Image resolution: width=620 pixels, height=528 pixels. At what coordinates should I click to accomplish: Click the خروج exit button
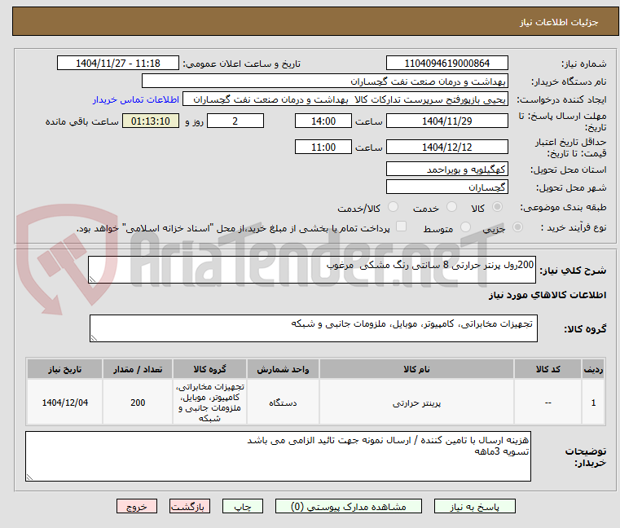[136, 507]
